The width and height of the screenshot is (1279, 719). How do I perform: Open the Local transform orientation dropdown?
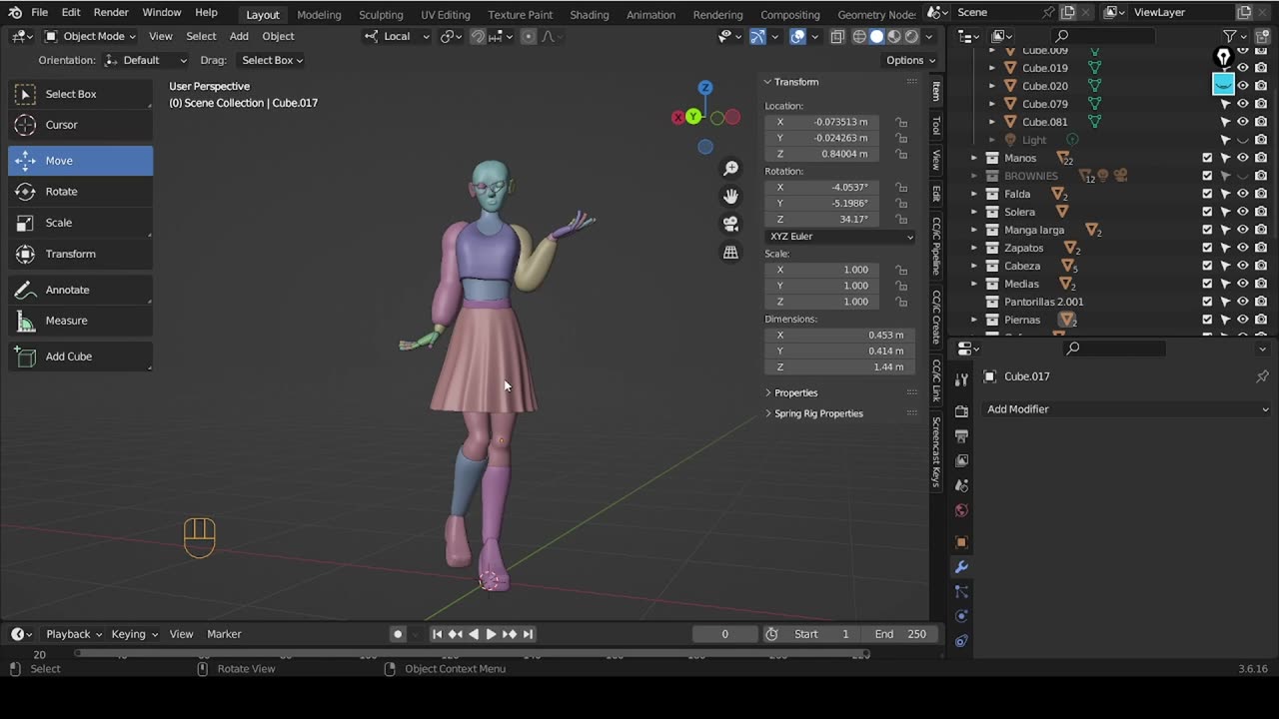tap(397, 36)
